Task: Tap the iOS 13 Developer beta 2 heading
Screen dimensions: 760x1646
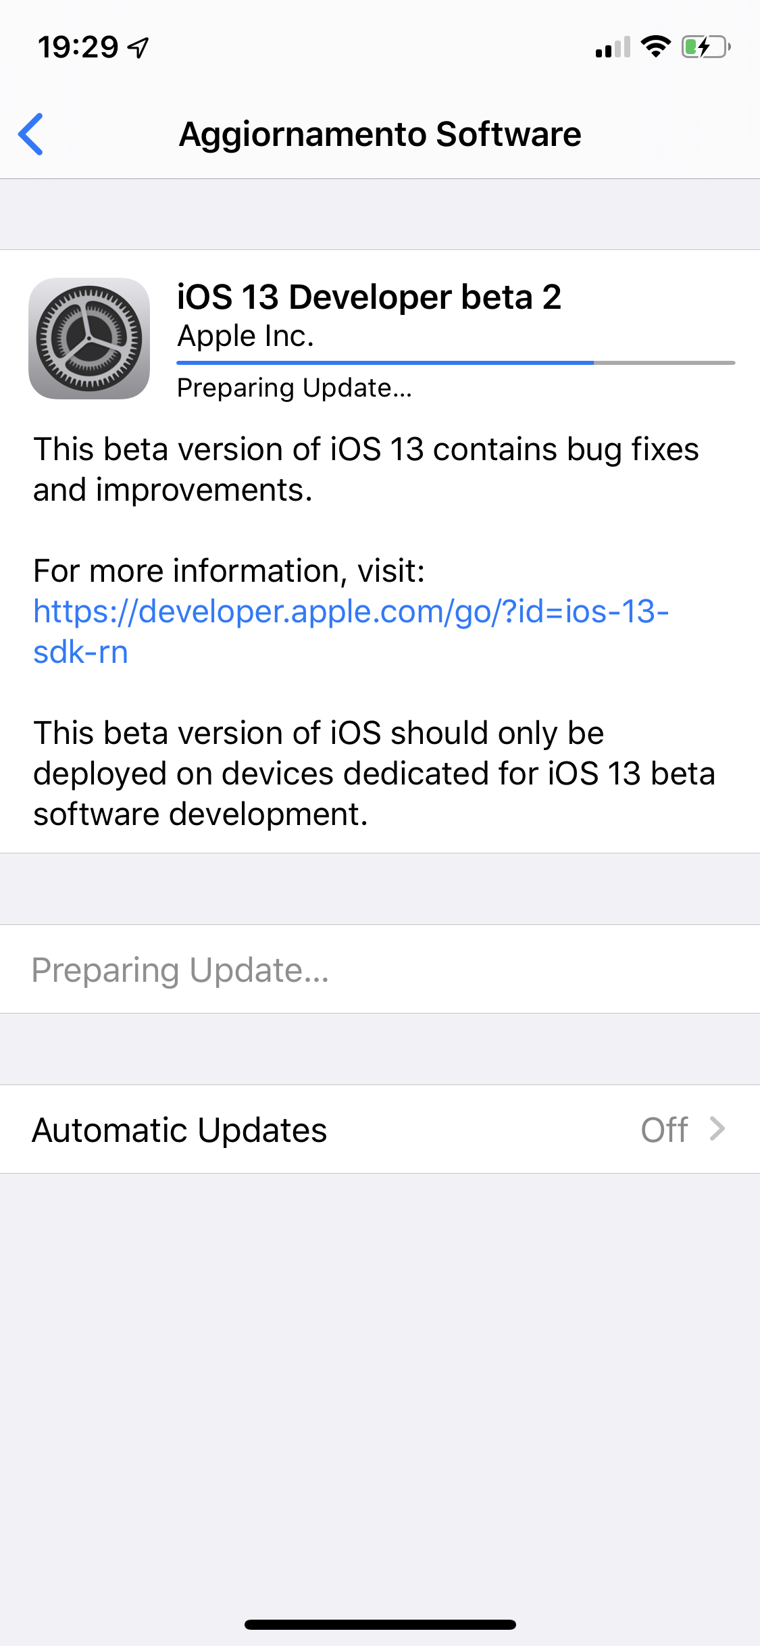Action: point(369,297)
